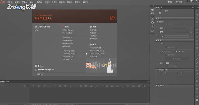The height and width of the screenshot is (105, 199).
Task: Open the Color panel icon
Action: click(x=152, y=10)
